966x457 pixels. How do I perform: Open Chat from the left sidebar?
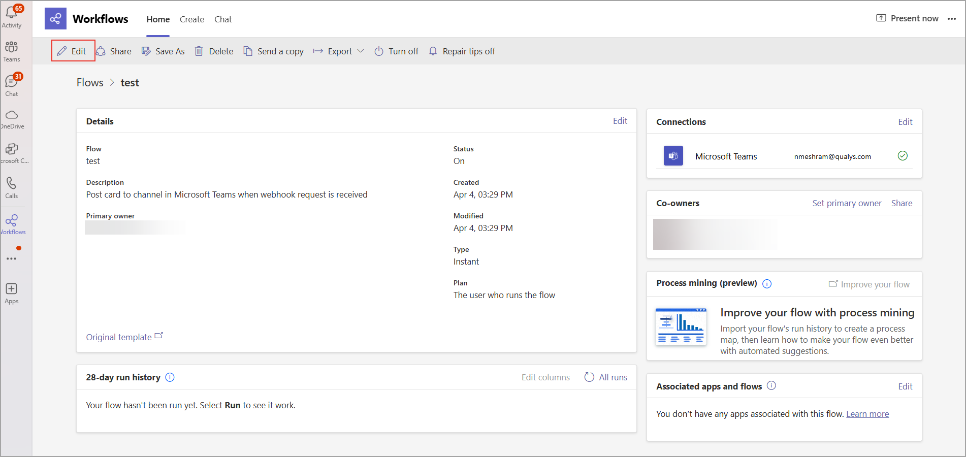(x=12, y=85)
